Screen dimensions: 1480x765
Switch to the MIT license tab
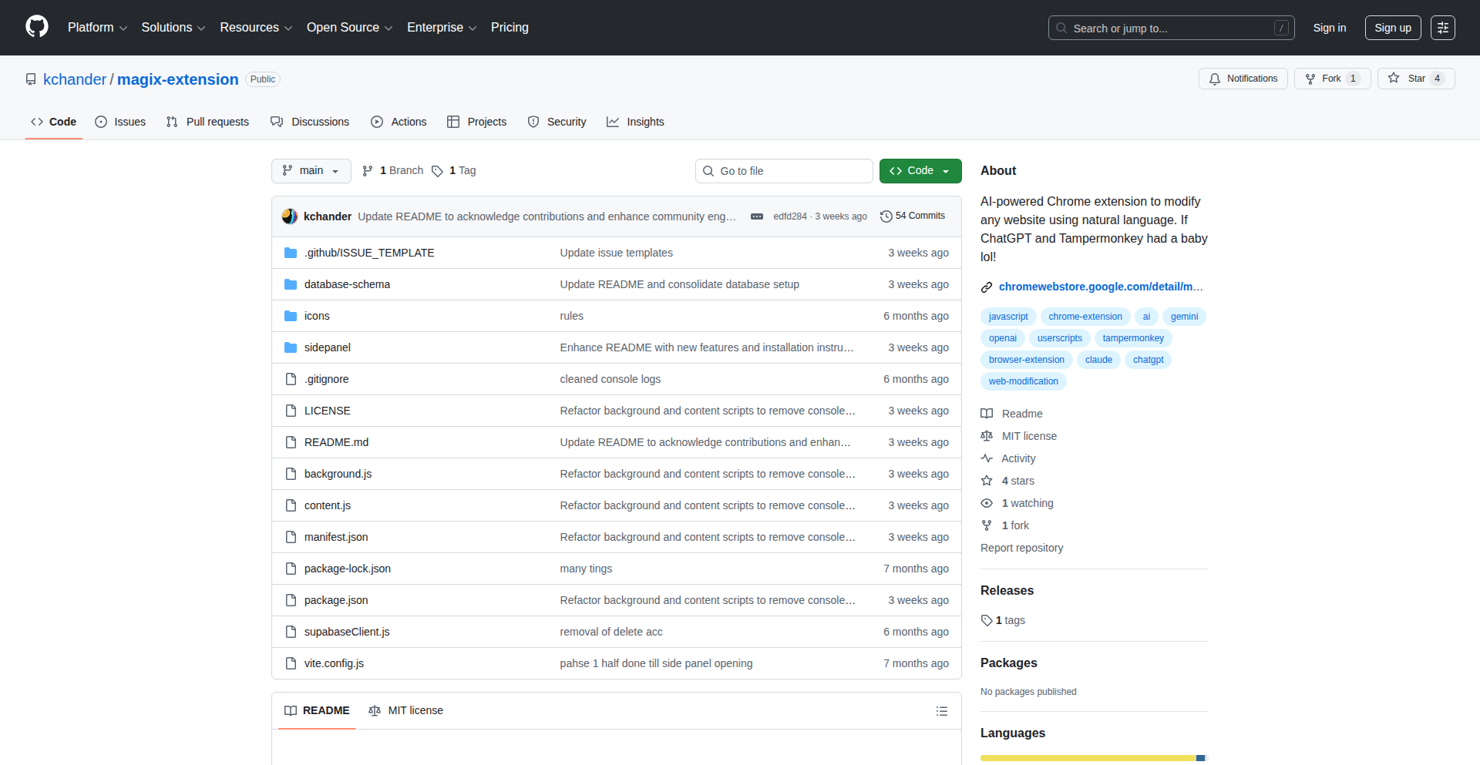pos(406,710)
